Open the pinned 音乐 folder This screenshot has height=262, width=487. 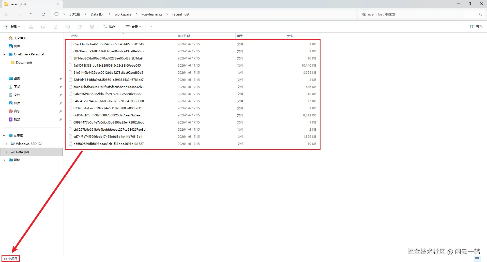click(17, 111)
